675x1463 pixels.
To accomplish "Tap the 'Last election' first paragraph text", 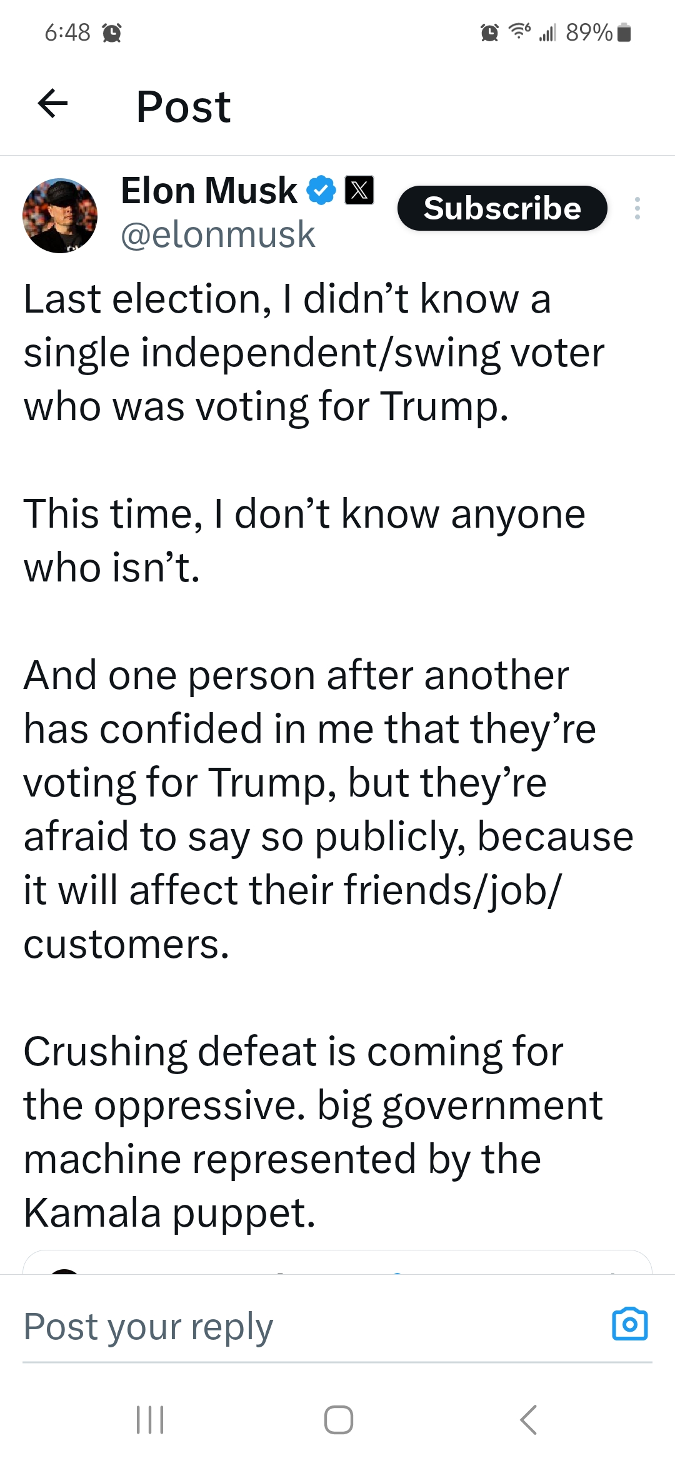I will tap(314, 352).
